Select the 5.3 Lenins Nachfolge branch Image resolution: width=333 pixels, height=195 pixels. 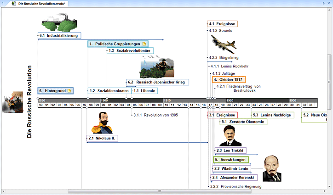(x=273, y=115)
